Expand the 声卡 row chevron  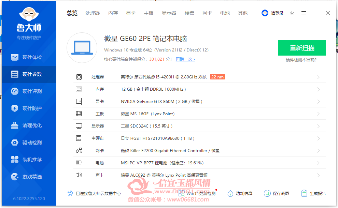[319, 175]
